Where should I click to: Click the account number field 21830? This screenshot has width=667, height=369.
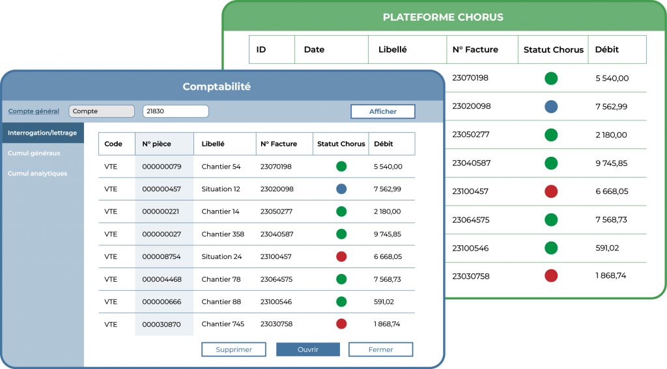(x=176, y=111)
